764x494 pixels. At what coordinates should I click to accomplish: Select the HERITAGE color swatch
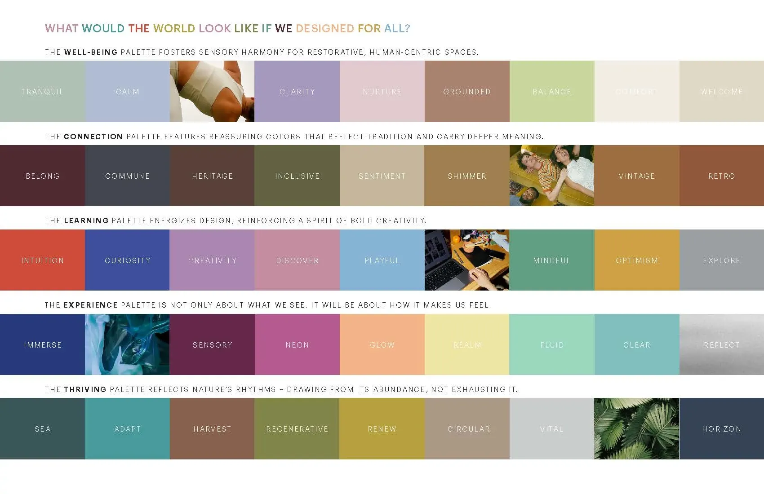(212, 176)
